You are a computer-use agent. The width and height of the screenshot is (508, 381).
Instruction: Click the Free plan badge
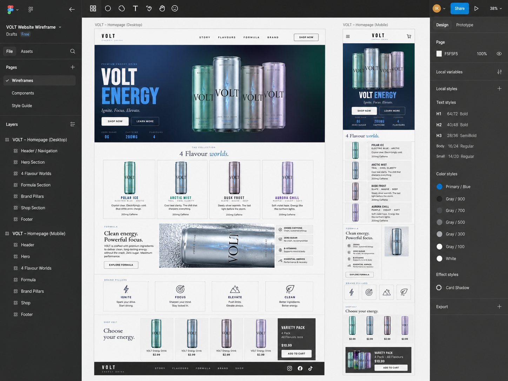click(x=25, y=34)
